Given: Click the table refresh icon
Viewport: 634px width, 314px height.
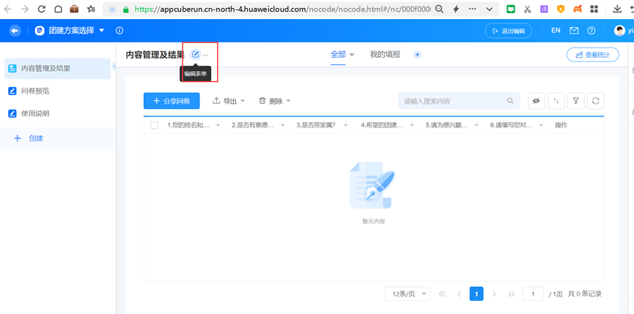Looking at the screenshot, I should click(596, 101).
